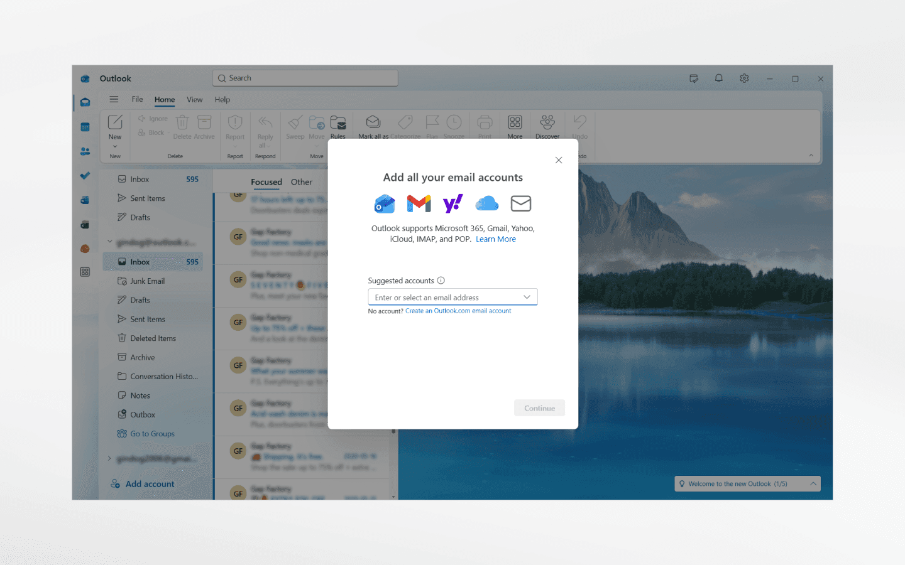Click inside the Search bar
905x565 pixels.
(x=305, y=77)
